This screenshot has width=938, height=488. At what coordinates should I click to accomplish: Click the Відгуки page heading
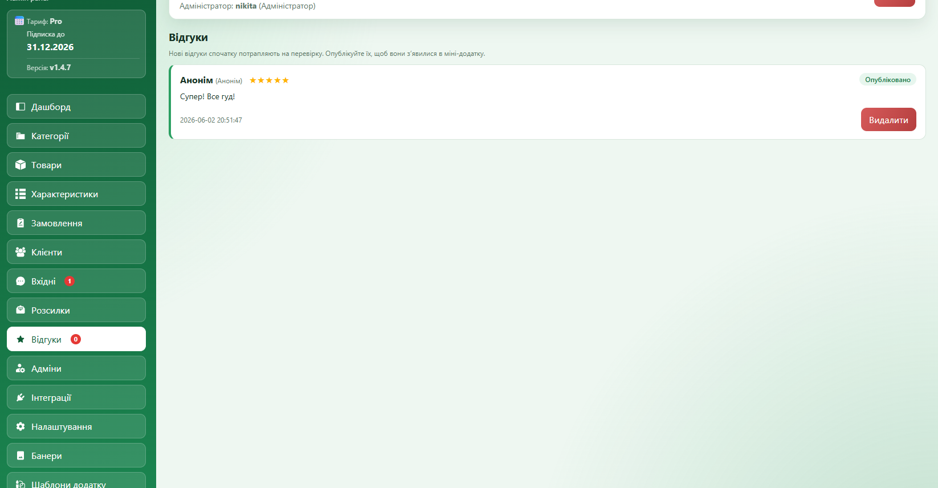point(188,38)
